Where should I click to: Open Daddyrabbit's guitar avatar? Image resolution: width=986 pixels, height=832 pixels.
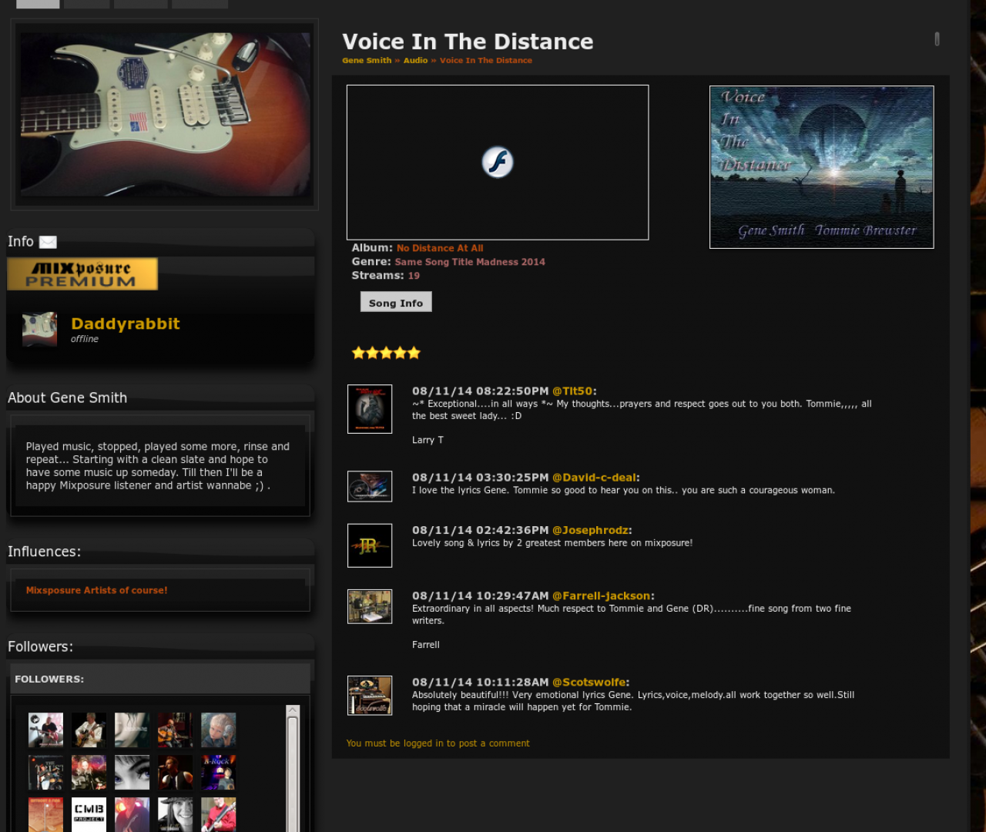coord(39,329)
